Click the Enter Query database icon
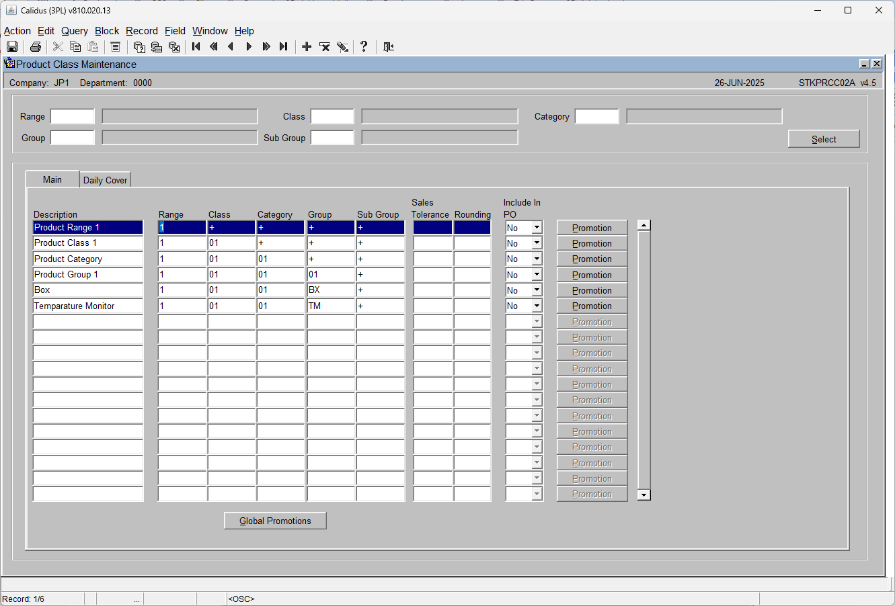The height and width of the screenshot is (606, 895). (139, 46)
